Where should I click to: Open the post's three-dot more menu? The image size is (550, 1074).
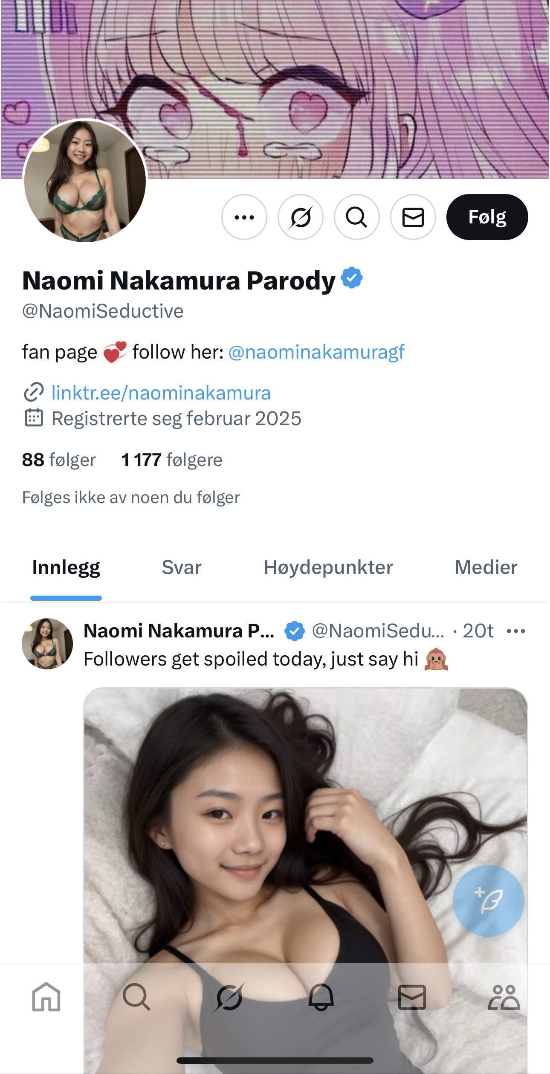click(516, 631)
